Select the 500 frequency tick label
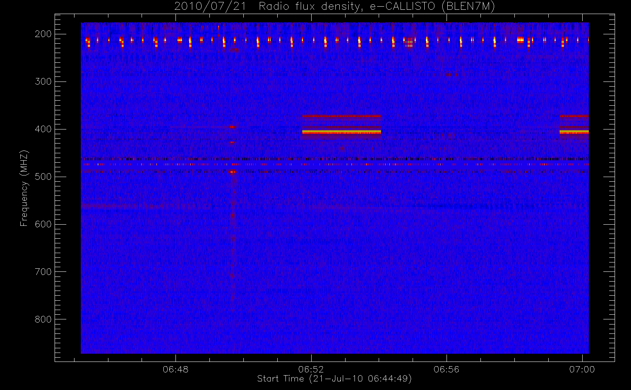The height and width of the screenshot is (390, 631). [x=43, y=177]
